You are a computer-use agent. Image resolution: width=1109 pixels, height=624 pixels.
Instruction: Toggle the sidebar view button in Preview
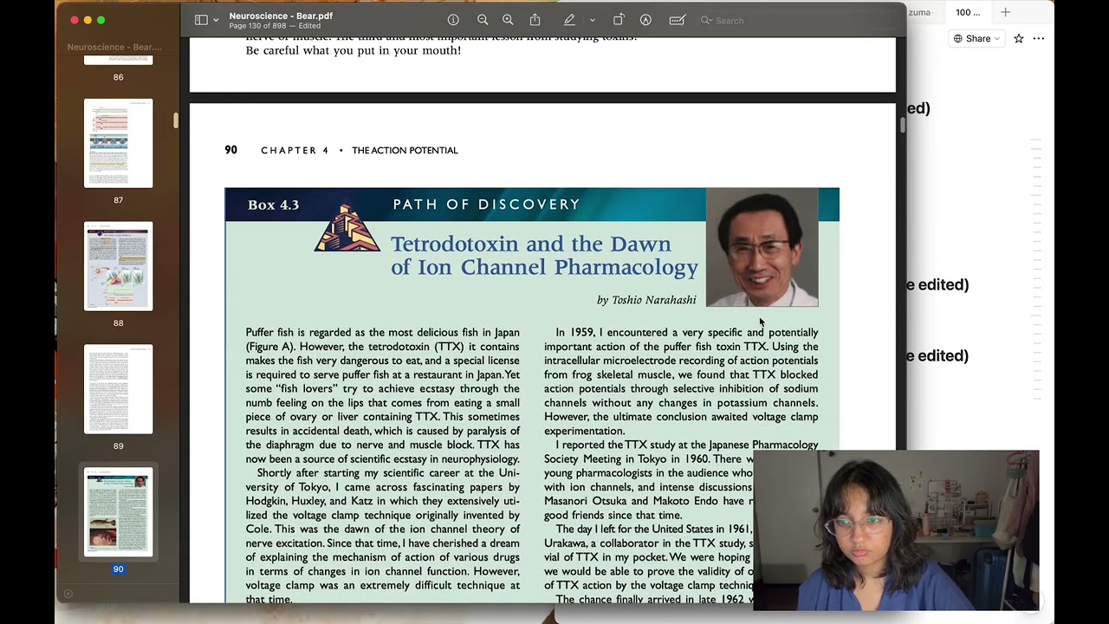point(201,20)
